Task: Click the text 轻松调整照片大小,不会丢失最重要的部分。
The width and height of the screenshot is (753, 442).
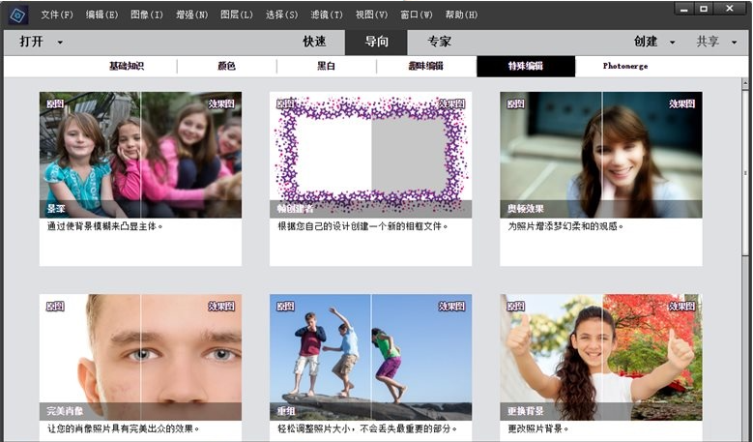Action: click(x=368, y=428)
